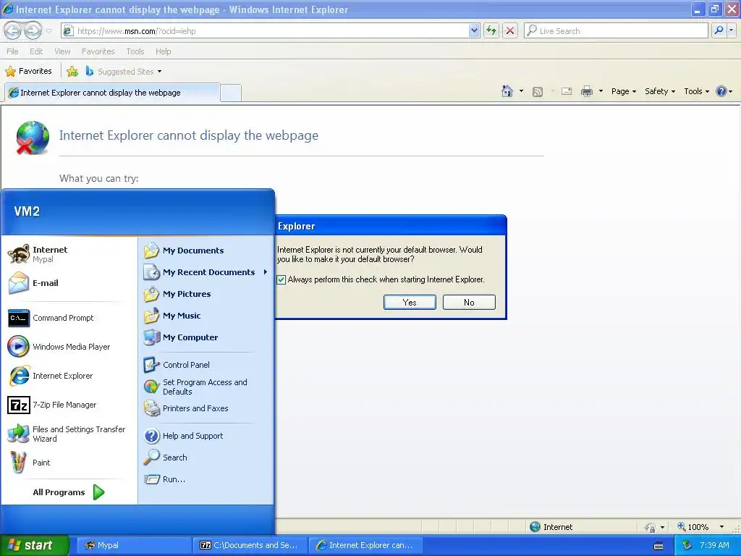
Task: Click the Help question mark icon
Action: [x=721, y=91]
